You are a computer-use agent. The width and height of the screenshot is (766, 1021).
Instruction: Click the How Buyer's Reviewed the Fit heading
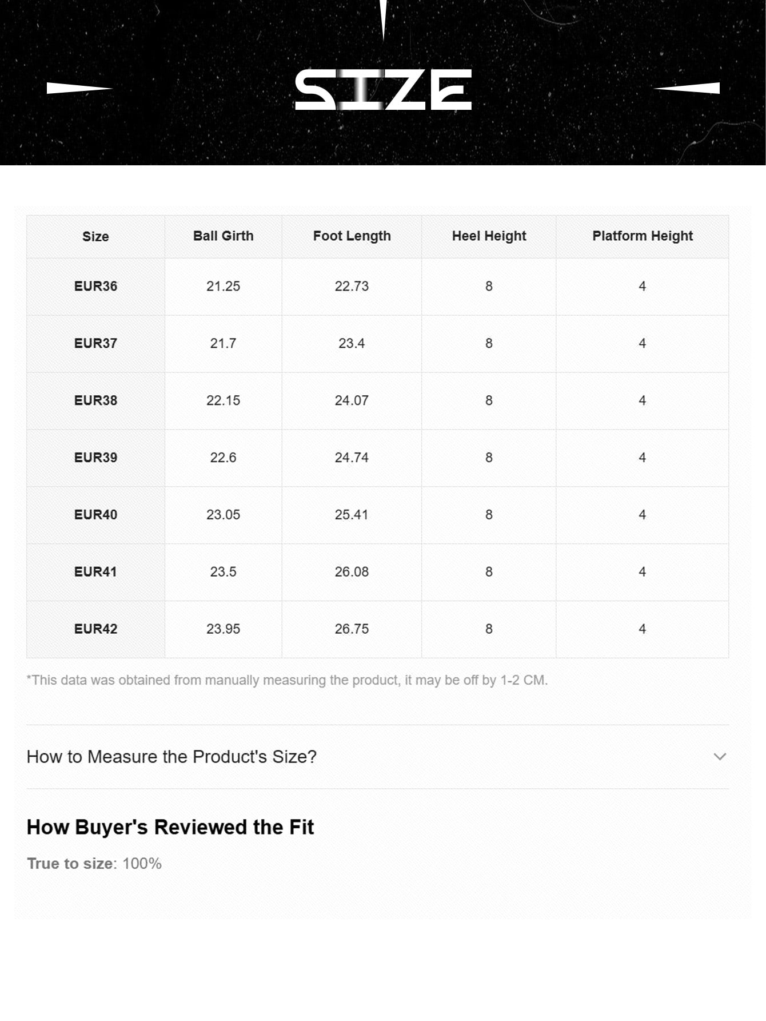tap(170, 827)
